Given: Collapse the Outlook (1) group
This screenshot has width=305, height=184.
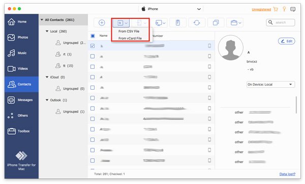Looking at the screenshot, I should 47,100.
